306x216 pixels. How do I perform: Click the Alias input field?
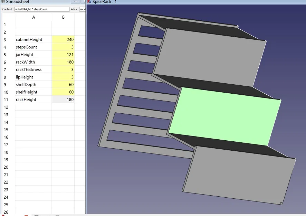82,9
